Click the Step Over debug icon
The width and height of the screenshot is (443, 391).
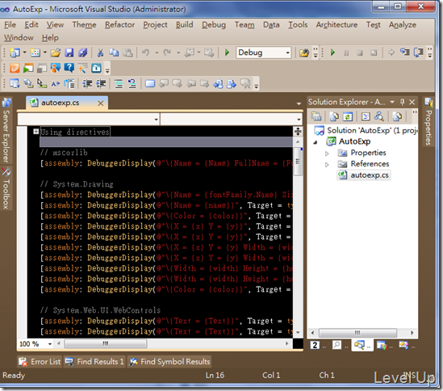[419, 53]
